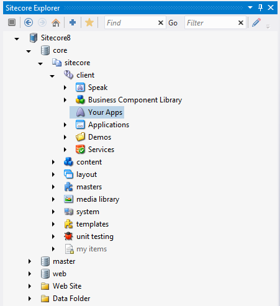Image resolution: width=280 pixels, height=306 pixels.
Task: Click the Home icon in toolbar
Action: point(56,22)
